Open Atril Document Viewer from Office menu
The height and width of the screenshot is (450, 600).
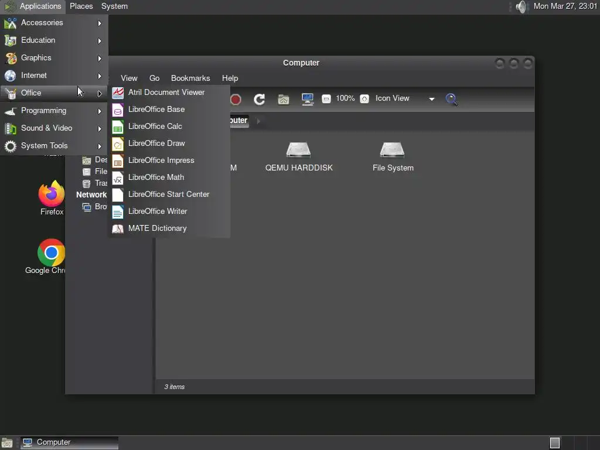169,92
